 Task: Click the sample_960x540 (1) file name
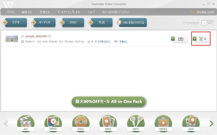pos(38,36)
